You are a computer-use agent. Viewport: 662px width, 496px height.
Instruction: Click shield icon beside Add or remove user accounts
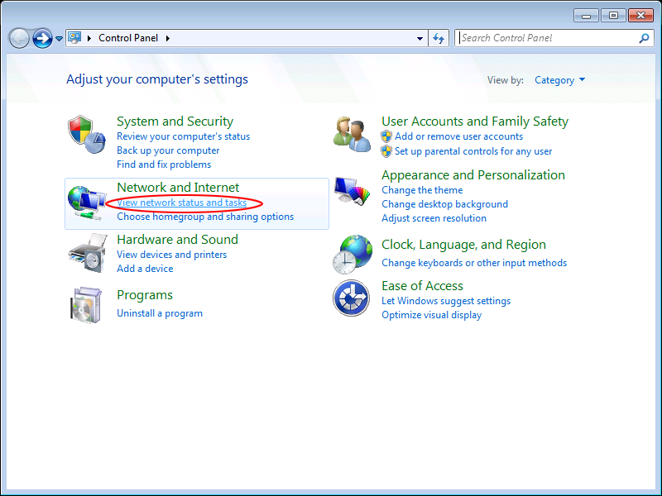click(x=386, y=136)
